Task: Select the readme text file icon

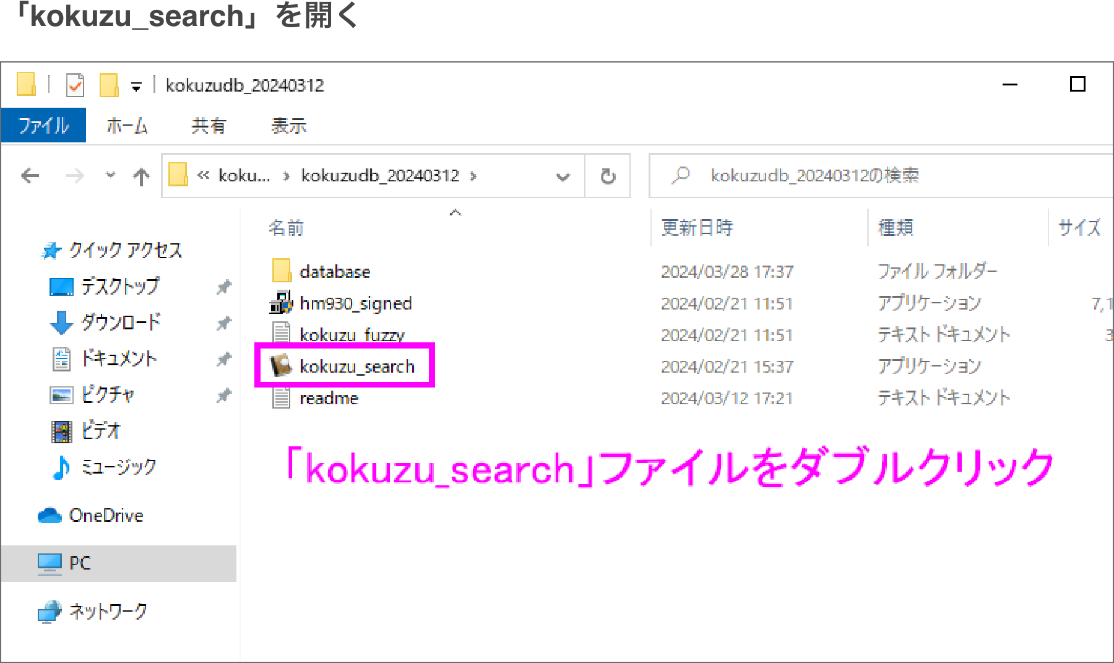Action: point(282,397)
